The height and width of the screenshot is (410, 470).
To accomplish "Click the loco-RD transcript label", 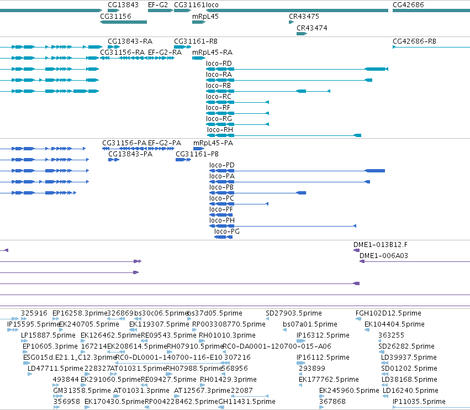I will pos(219,64).
